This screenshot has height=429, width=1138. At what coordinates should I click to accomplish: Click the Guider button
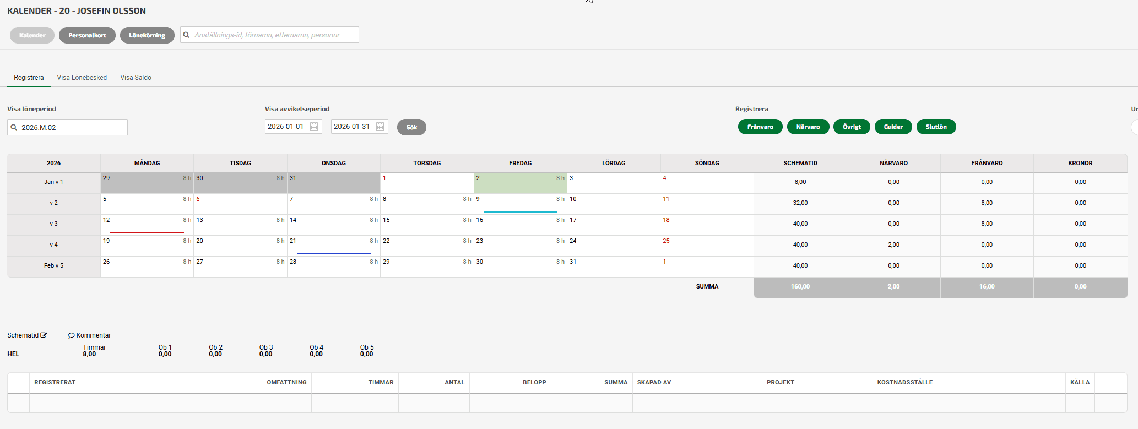coord(893,127)
